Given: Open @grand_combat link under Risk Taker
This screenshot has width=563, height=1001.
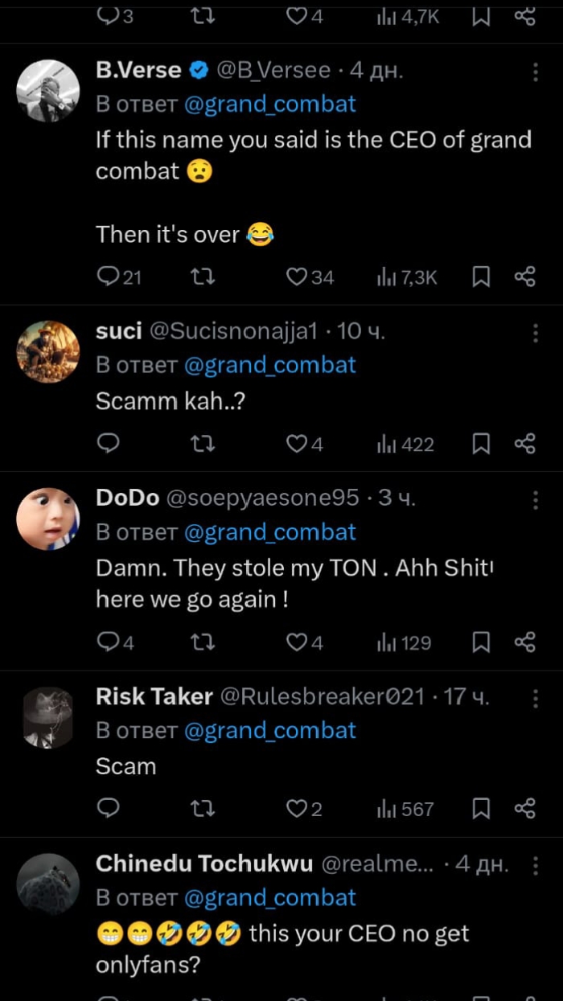Looking at the screenshot, I should coord(269,731).
